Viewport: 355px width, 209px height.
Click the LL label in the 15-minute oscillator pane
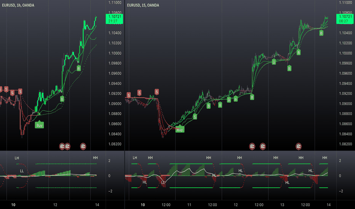coord(163,182)
